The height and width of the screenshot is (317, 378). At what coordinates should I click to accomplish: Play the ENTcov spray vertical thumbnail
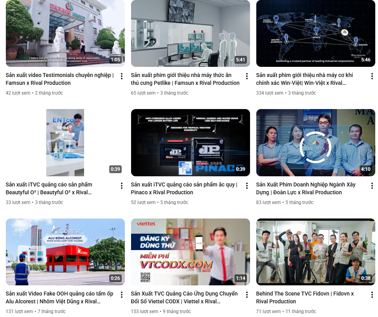pyautogui.click(x=65, y=143)
